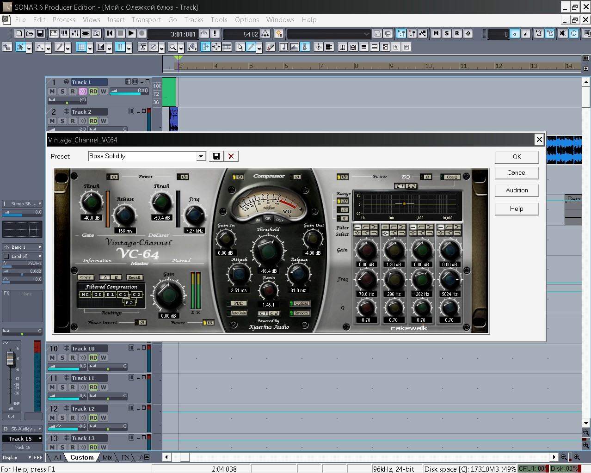Save the VC-64 preset with disk icon

pos(216,156)
